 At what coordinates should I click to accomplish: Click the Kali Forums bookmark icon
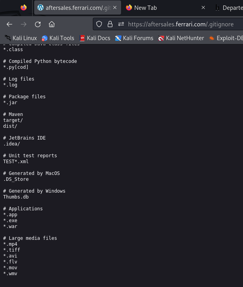tap(118, 38)
